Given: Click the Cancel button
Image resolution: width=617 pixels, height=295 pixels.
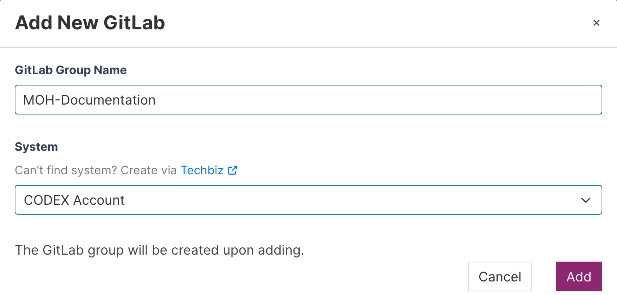Looking at the screenshot, I should point(500,277).
